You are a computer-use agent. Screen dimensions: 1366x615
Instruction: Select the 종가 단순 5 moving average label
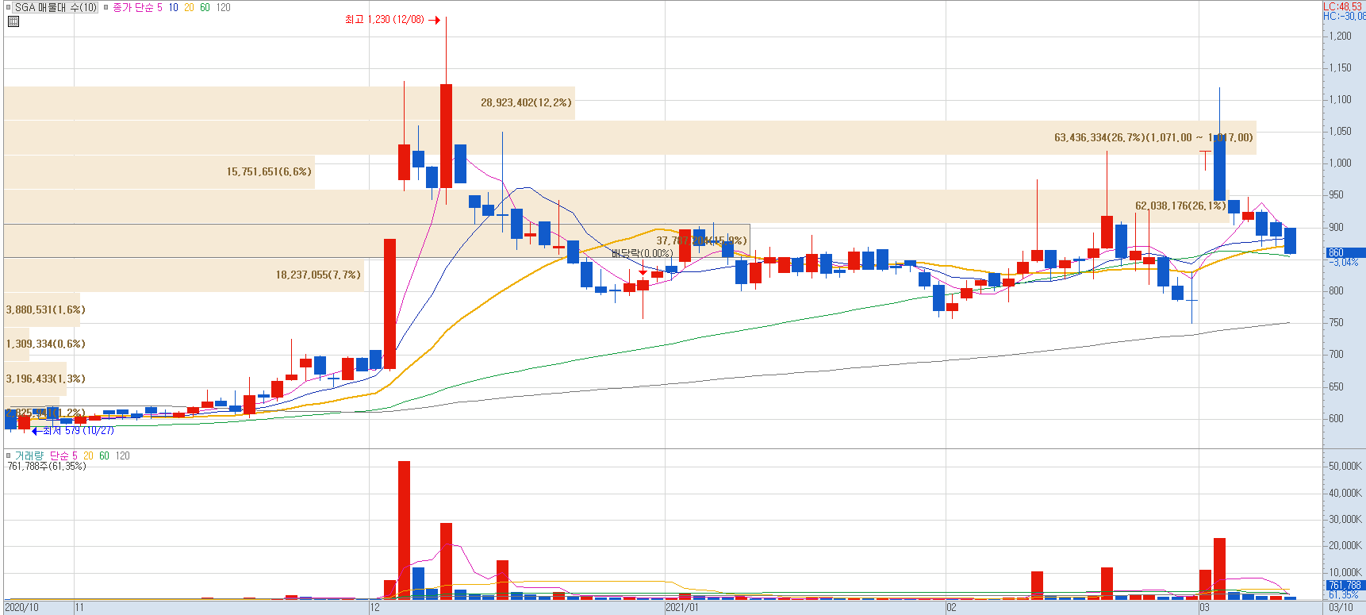point(137,7)
